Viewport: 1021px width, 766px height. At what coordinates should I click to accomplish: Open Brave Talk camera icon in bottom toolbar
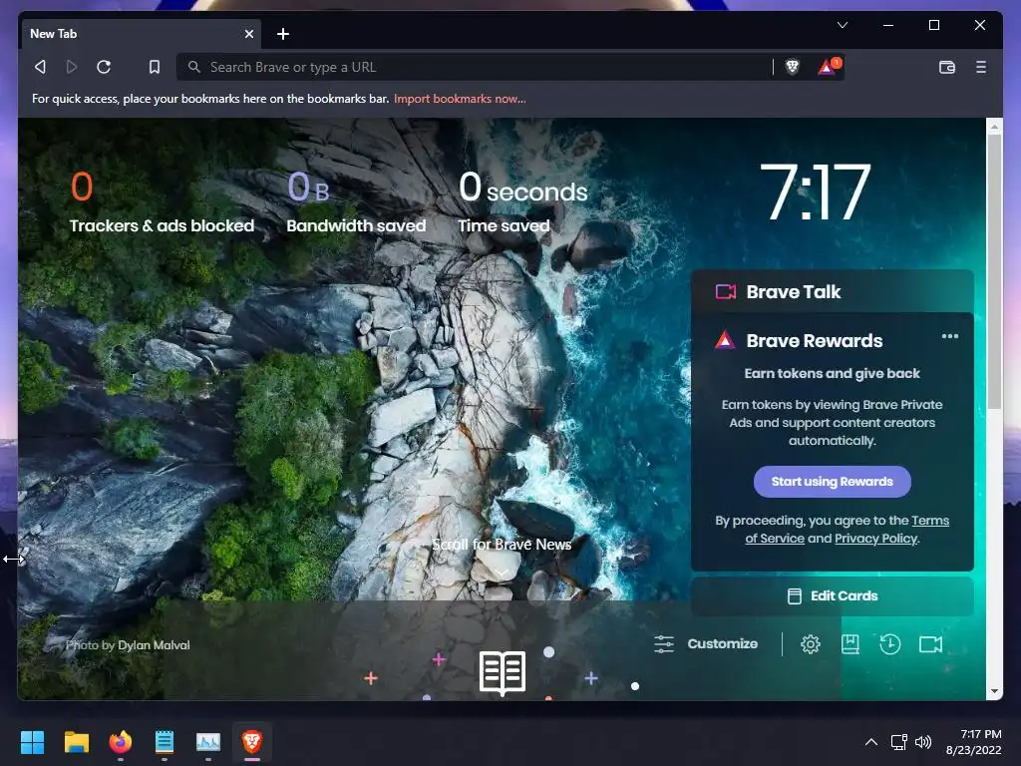point(930,644)
